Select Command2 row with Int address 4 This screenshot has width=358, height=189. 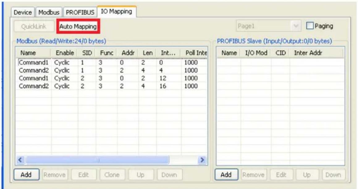coord(112,70)
